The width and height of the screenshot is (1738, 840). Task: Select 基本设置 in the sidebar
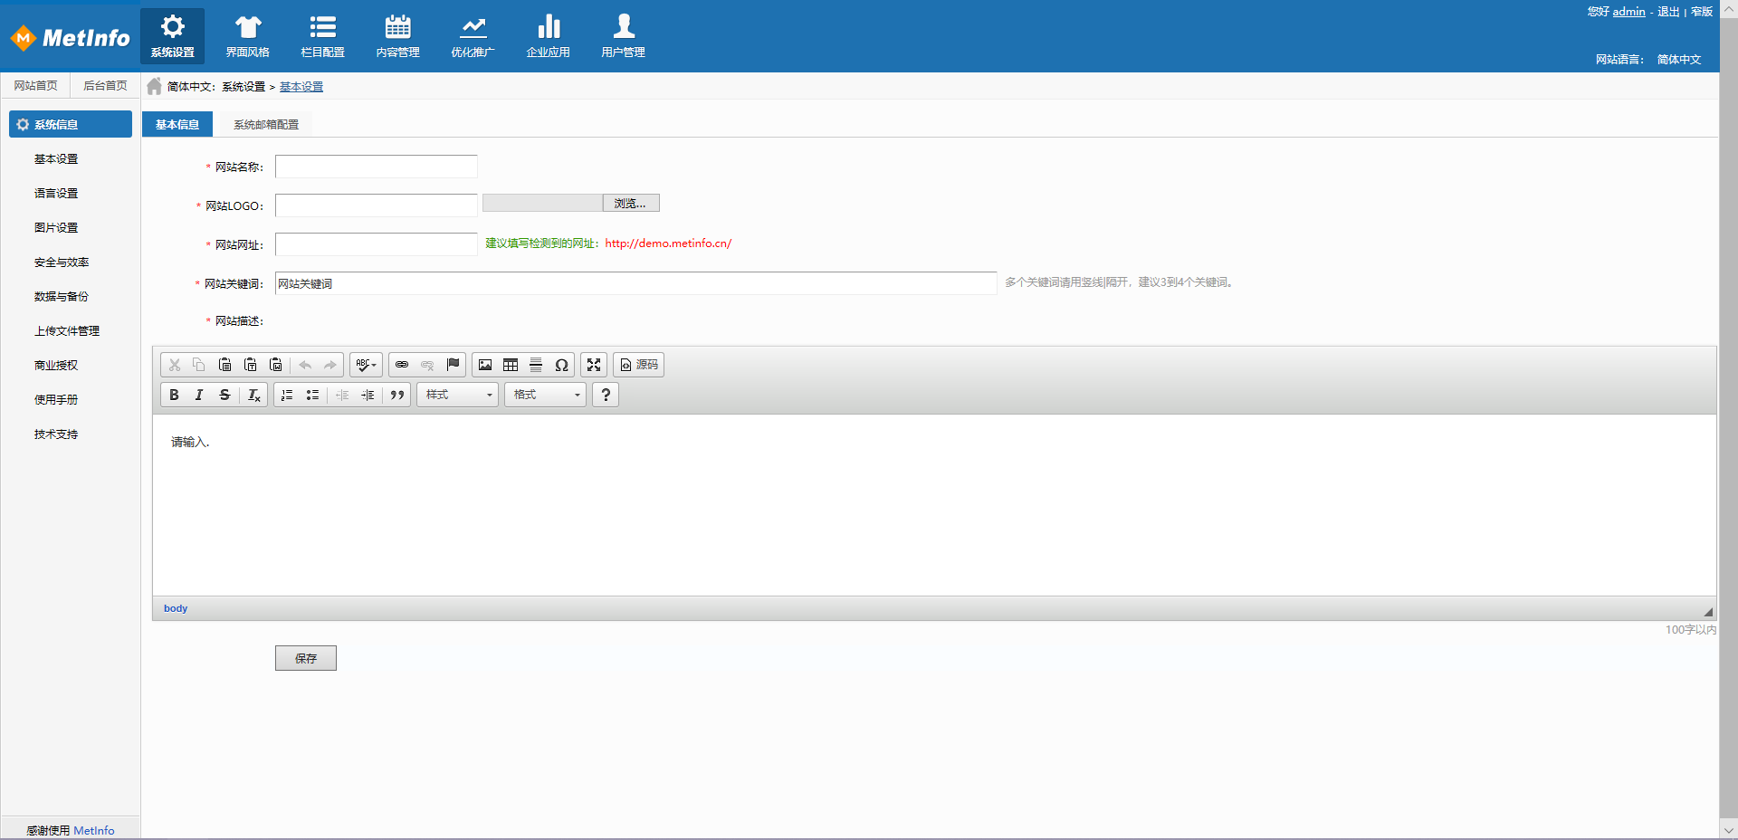tap(56, 158)
